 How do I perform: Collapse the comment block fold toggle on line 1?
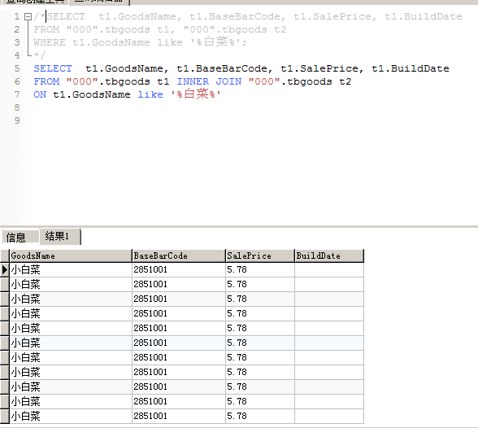[x=28, y=16]
